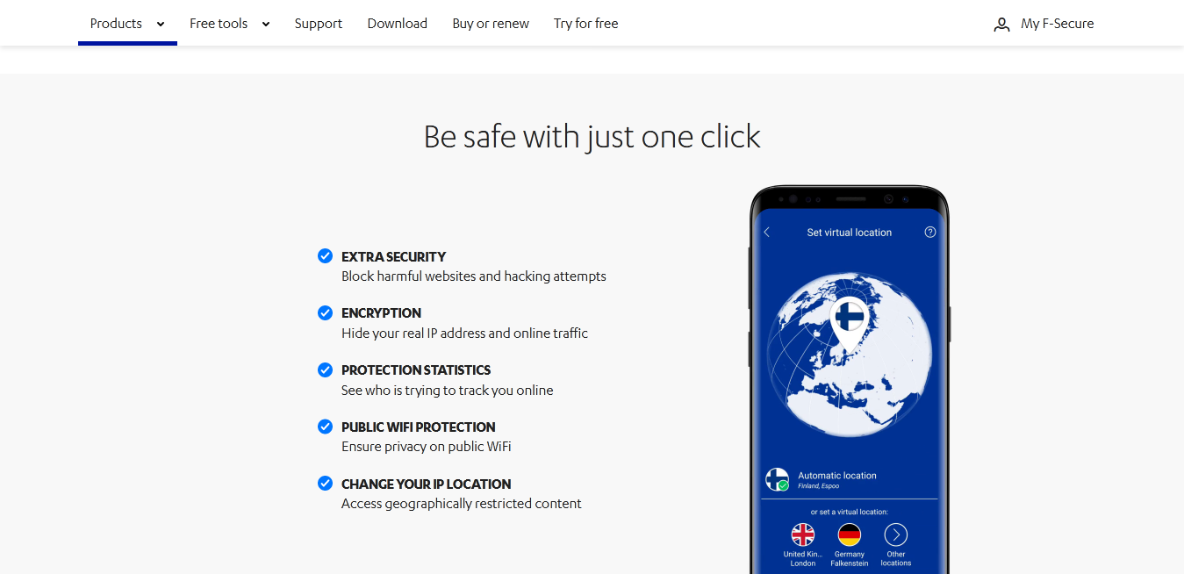Open the Try for free link

click(586, 24)
